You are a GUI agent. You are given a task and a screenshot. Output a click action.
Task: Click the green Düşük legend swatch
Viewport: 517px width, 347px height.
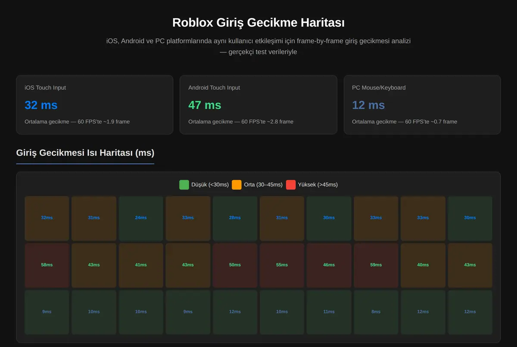click(184, 185)
